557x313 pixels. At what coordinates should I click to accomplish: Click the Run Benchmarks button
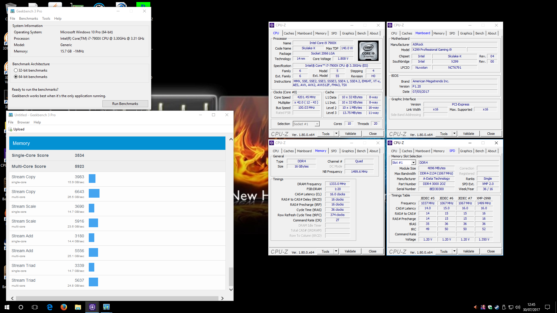pos(125,104)
